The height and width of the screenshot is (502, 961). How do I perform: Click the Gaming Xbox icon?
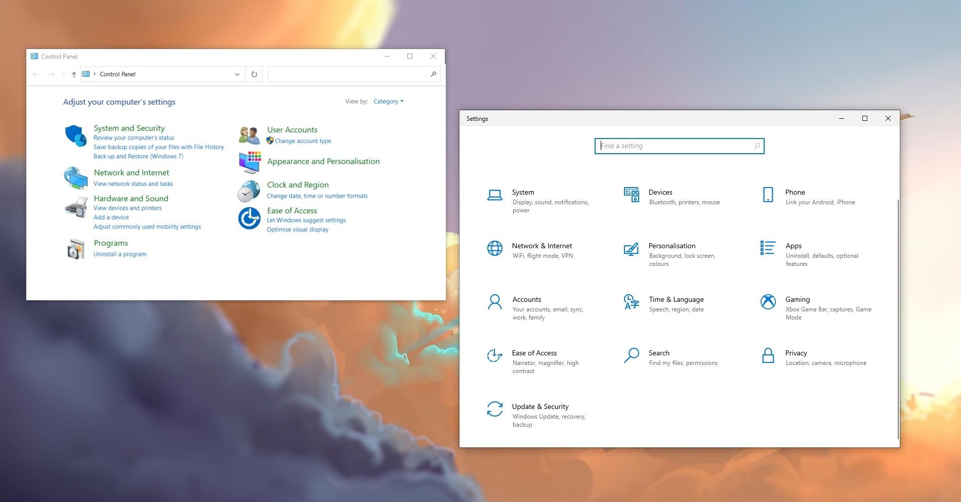point(768,302)
